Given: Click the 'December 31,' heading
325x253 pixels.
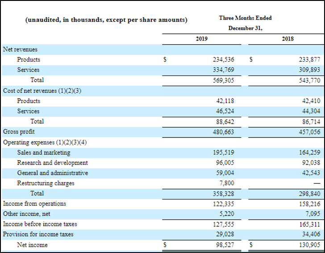Looking at the screenshot, I should tap(245, 28).
